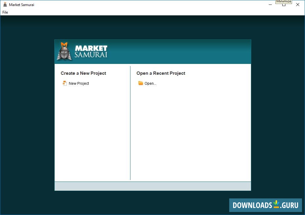The height and width of the screenshot is (215, 305).
Task: Click the New Project document icon
Action: click(x=65, y=83)
